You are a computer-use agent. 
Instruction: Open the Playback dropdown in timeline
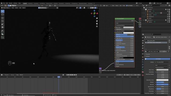(x=7, y=75)
